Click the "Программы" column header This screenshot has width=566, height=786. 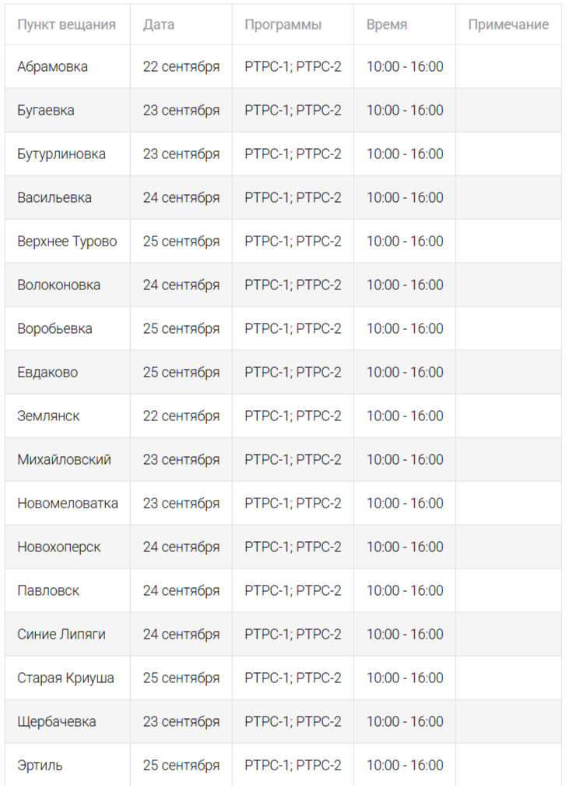click(x=283, y=24)
